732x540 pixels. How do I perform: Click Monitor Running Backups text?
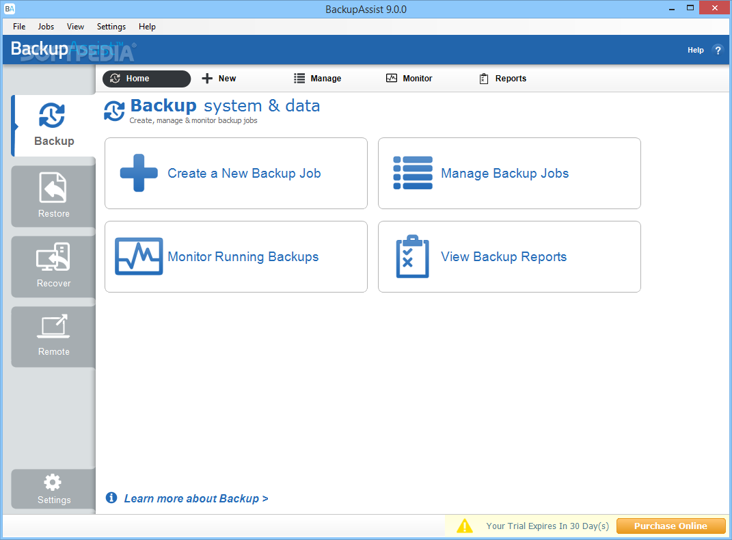pos(243,256)
